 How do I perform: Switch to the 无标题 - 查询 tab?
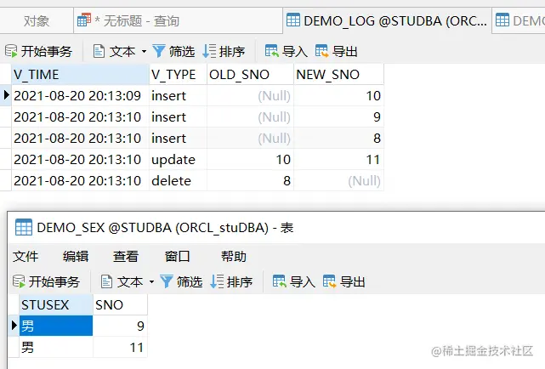click(178, 21)
